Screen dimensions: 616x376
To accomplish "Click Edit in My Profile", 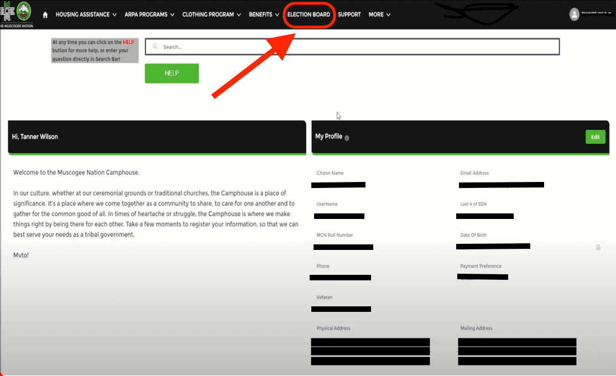I will (595, 137).
